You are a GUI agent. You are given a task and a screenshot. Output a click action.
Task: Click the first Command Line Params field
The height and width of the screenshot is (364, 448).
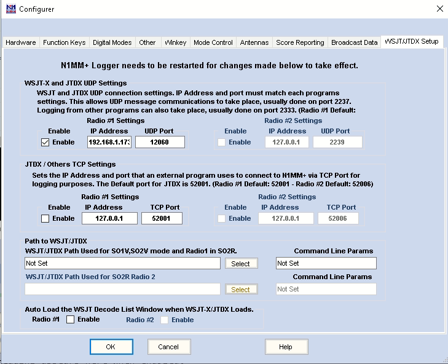point(326,263)
